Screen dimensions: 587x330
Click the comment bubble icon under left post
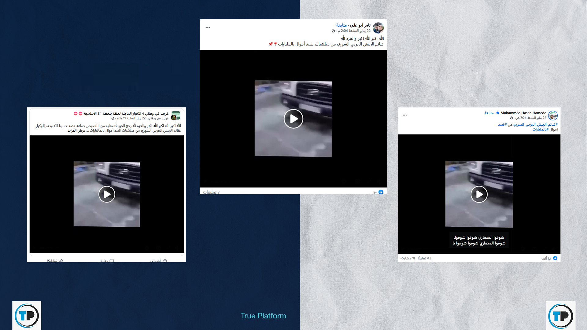tap(112, 261)
